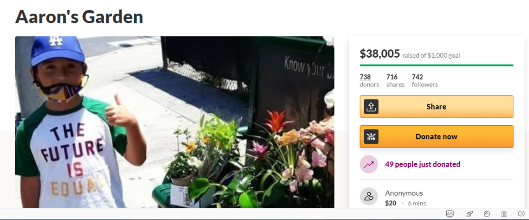Click the circled plus icon in bottom bar

tap(486, 214)
